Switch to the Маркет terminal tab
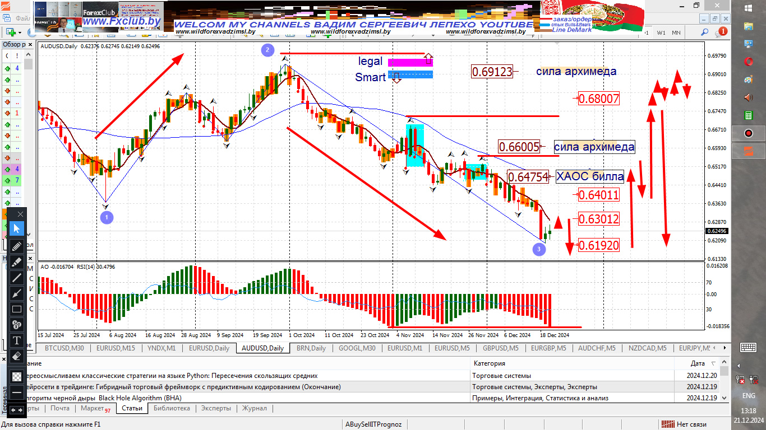Screen dimensions: 766x430 (95, 409)
